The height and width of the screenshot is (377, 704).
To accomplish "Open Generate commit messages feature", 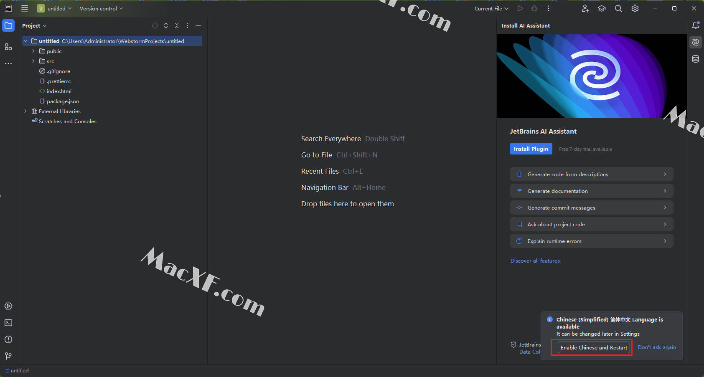I will [592, 207].
